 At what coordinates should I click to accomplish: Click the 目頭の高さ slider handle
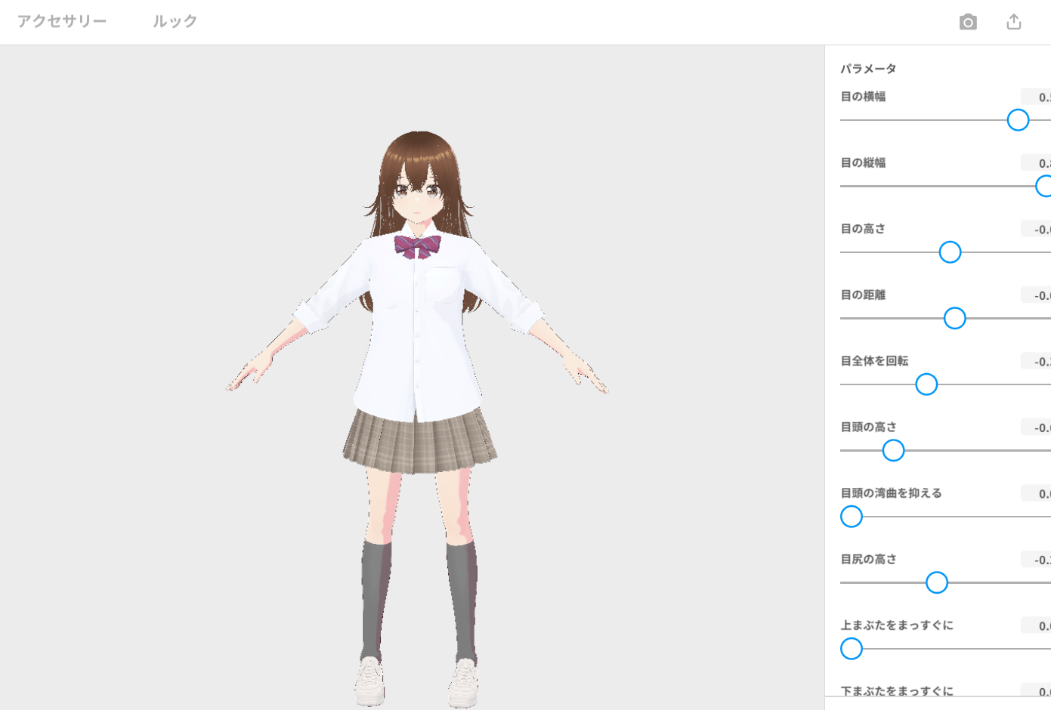pos(893,450)
